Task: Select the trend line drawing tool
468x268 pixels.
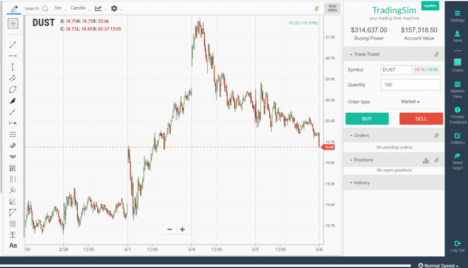Action: [x=13, y=44]
